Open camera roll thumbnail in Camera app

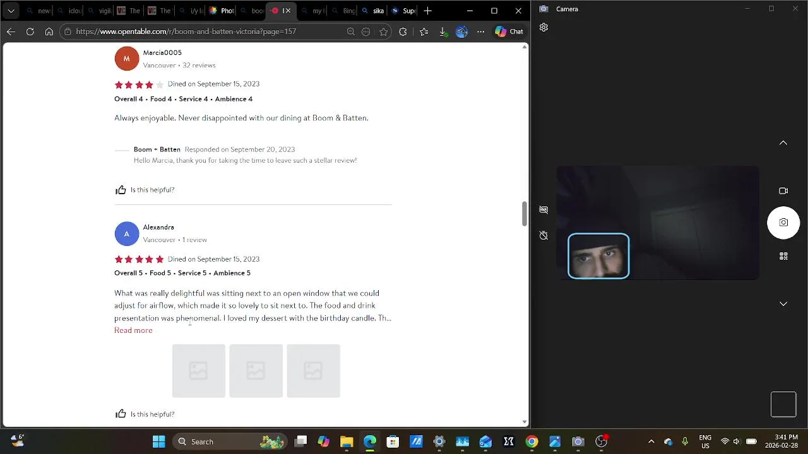(783, 404)
